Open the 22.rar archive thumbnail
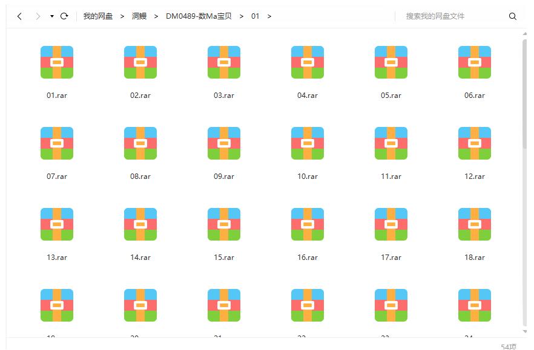The height and width of the screenshot is (350, 534). click(307, 305)
